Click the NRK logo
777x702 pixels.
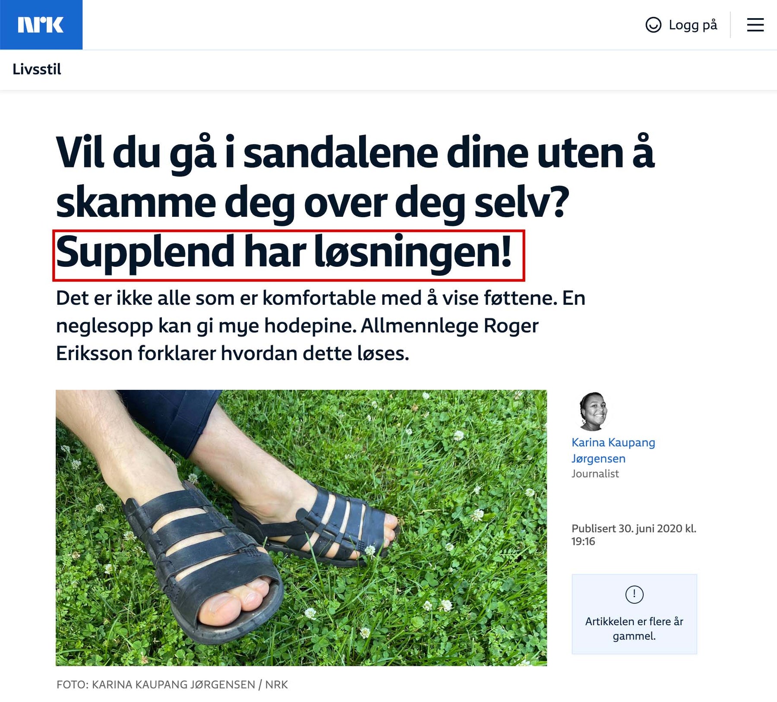click(41, 25)
